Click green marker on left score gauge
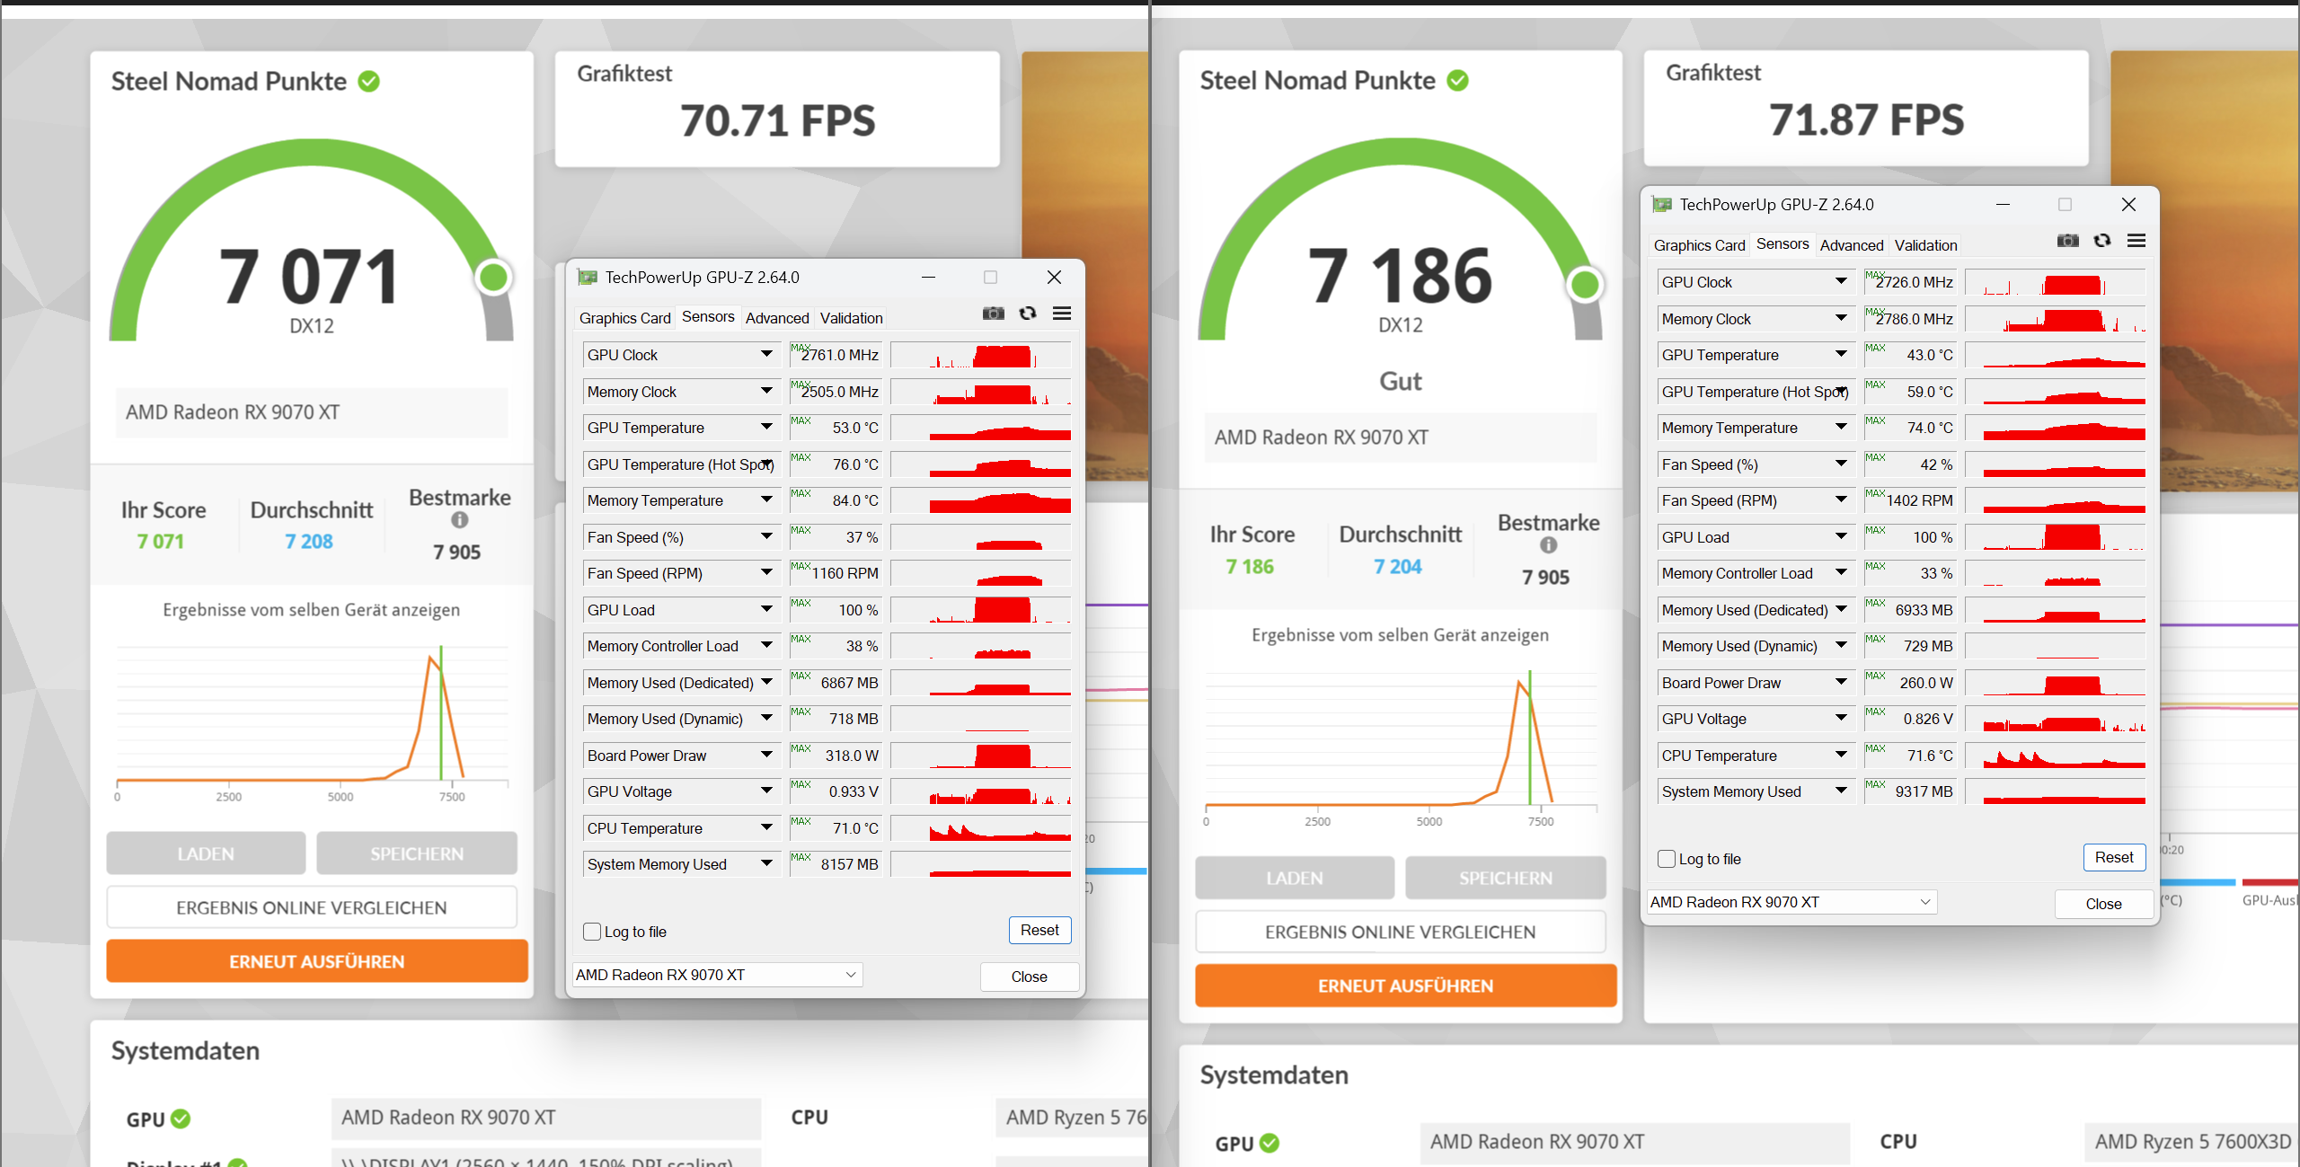Image resolution: width=2300 pixels, height=1167 pixels. [493, 278]
